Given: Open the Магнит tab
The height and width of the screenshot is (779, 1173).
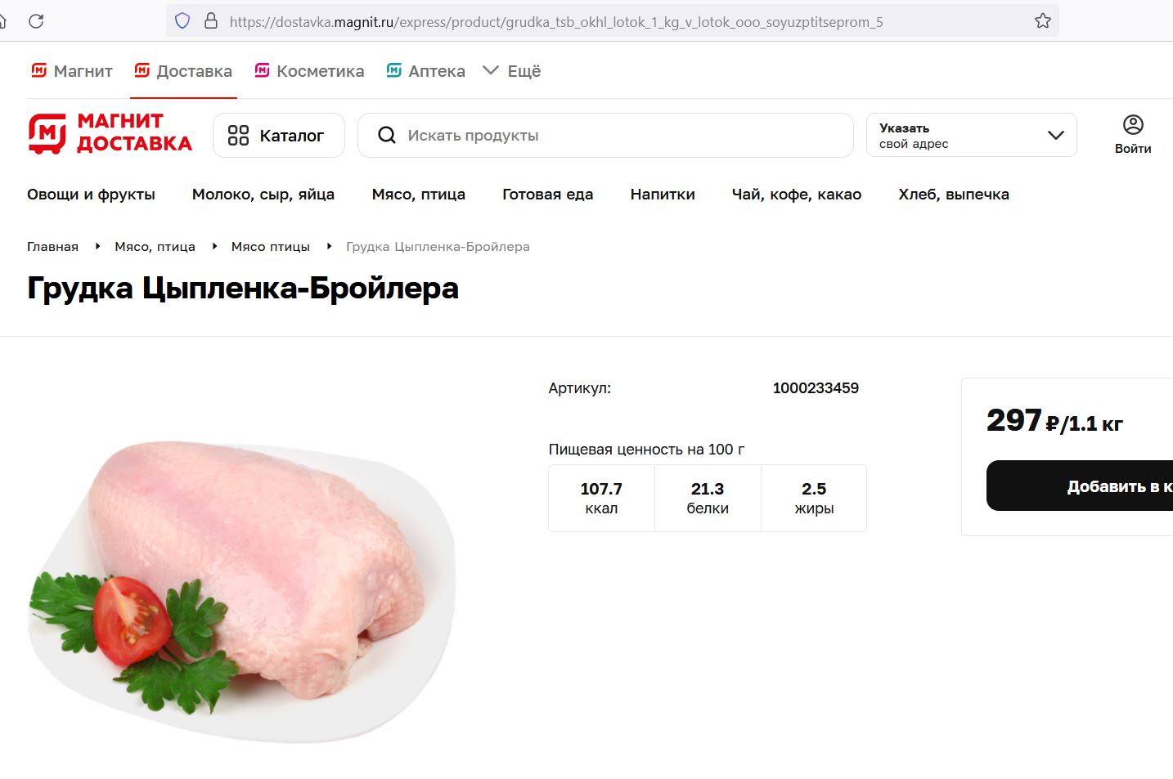Looking at the screenshot, I should (71, 71).
